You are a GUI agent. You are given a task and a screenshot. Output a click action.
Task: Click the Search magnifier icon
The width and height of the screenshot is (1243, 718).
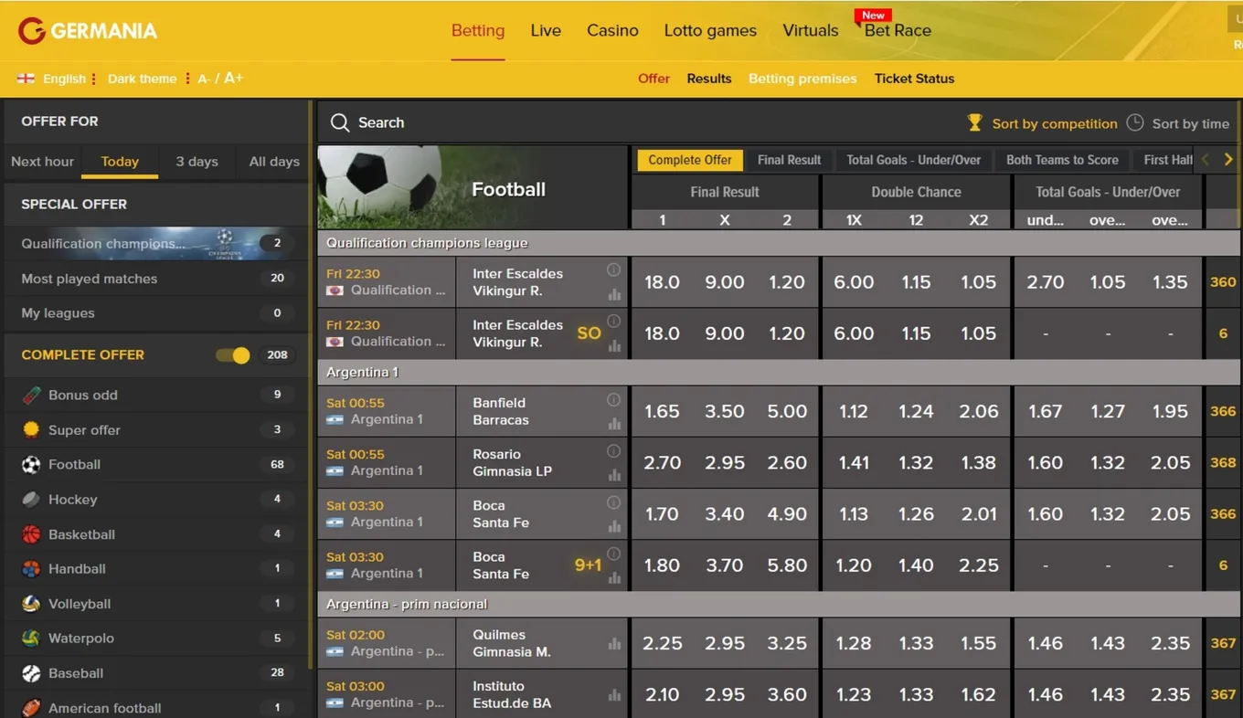pos(340,122)
